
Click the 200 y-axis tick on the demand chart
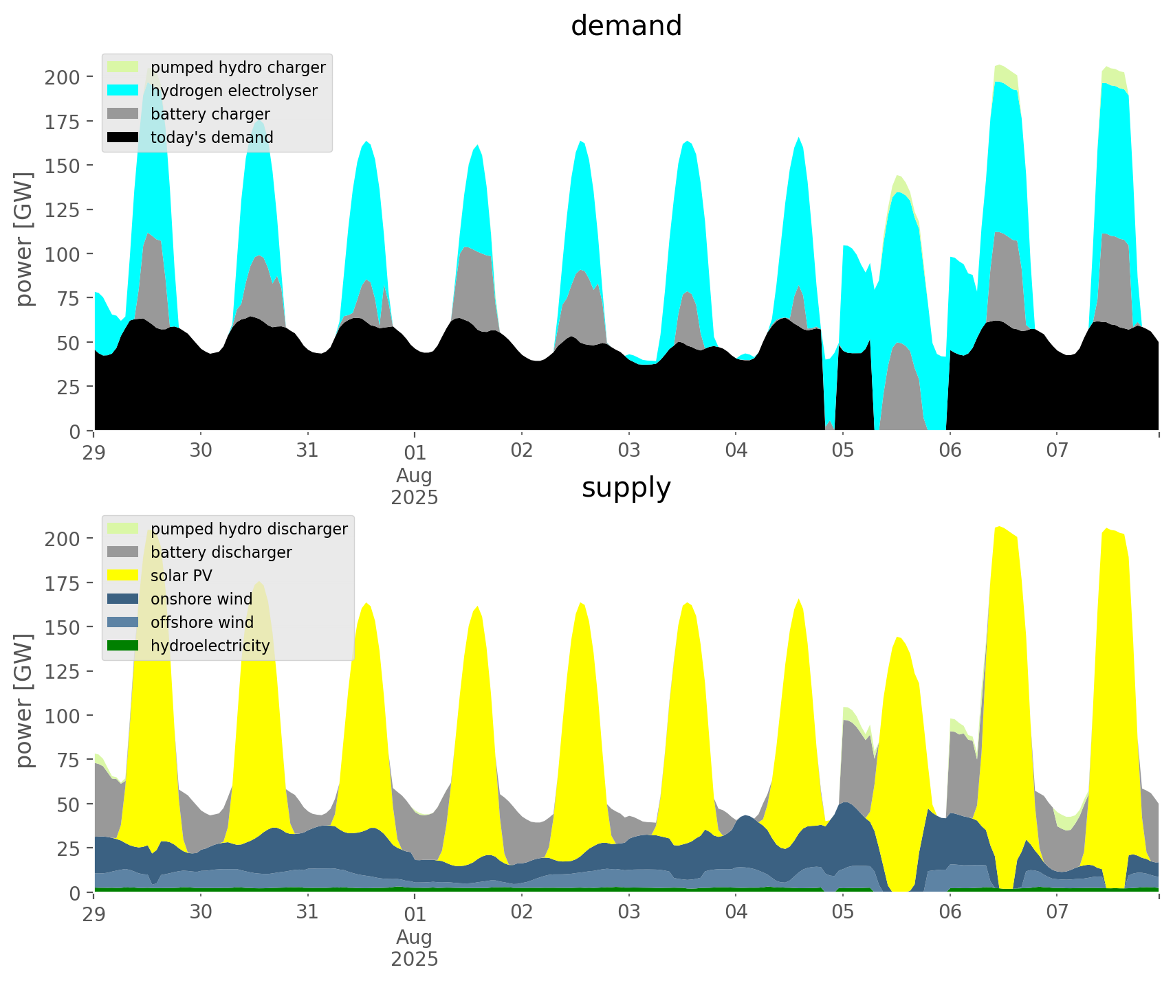[63, 77]
